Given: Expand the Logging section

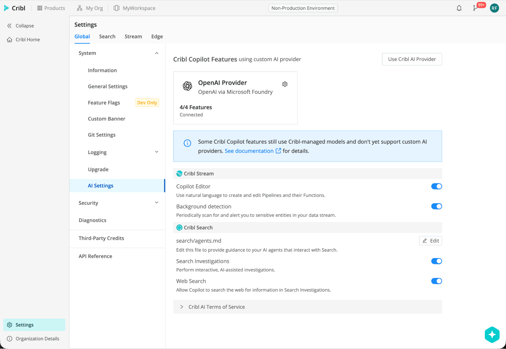Looking at the screenshot, I should (157, 152).
